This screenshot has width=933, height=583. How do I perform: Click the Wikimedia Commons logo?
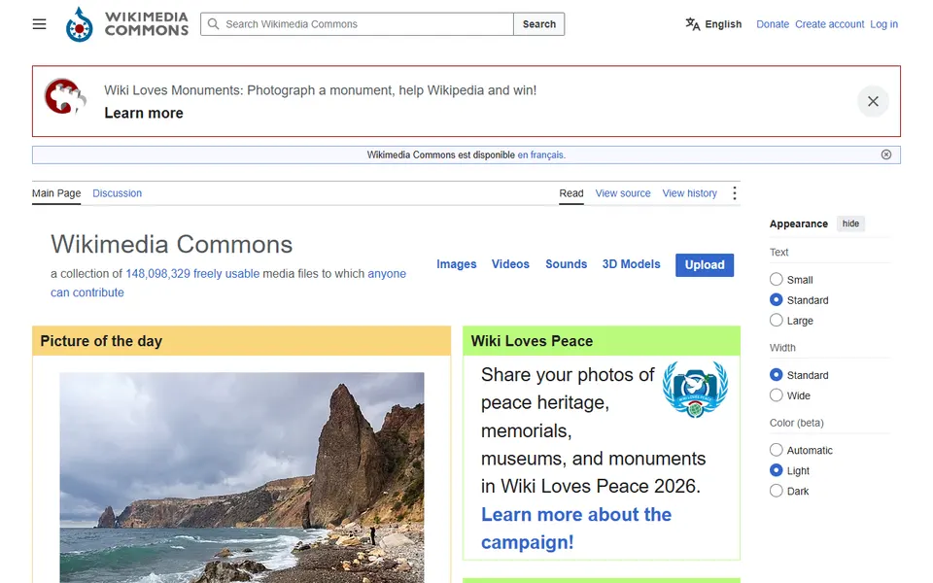(127, 24)
